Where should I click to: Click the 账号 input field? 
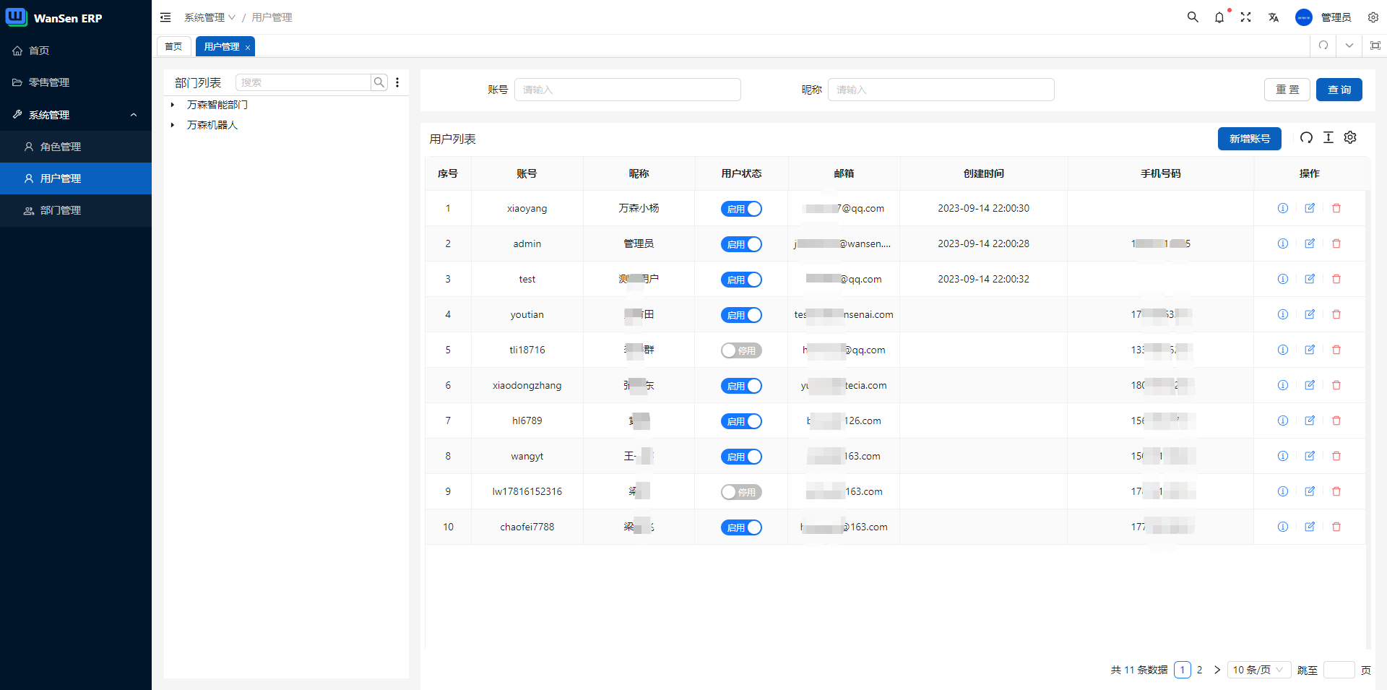[627, 90]
